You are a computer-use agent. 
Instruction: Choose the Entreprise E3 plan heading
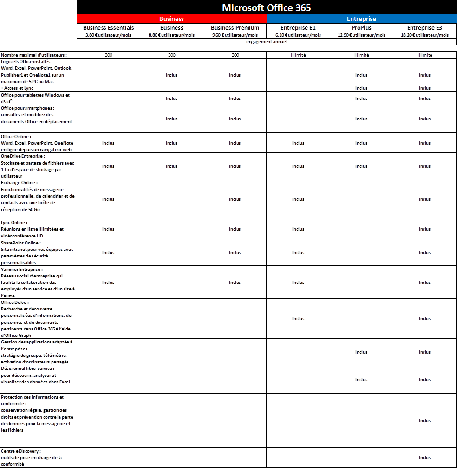(x=424, y=28)
